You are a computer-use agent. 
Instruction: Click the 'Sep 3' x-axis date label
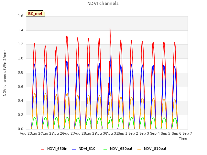(x=144, y=133)
